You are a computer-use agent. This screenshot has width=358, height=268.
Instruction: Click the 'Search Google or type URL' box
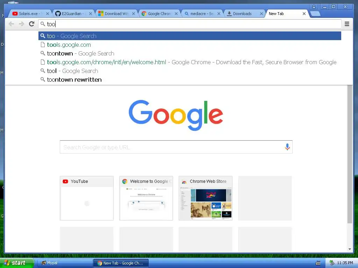tap(176, 147)
